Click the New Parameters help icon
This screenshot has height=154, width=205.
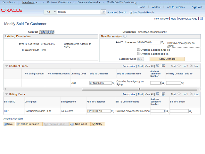point(125,36)
